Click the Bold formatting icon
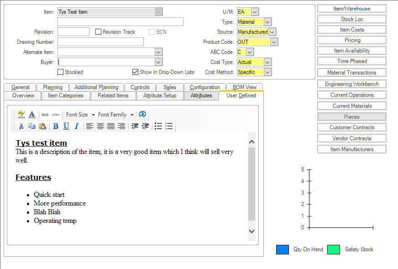398x269 pixels. pos(56,127)
